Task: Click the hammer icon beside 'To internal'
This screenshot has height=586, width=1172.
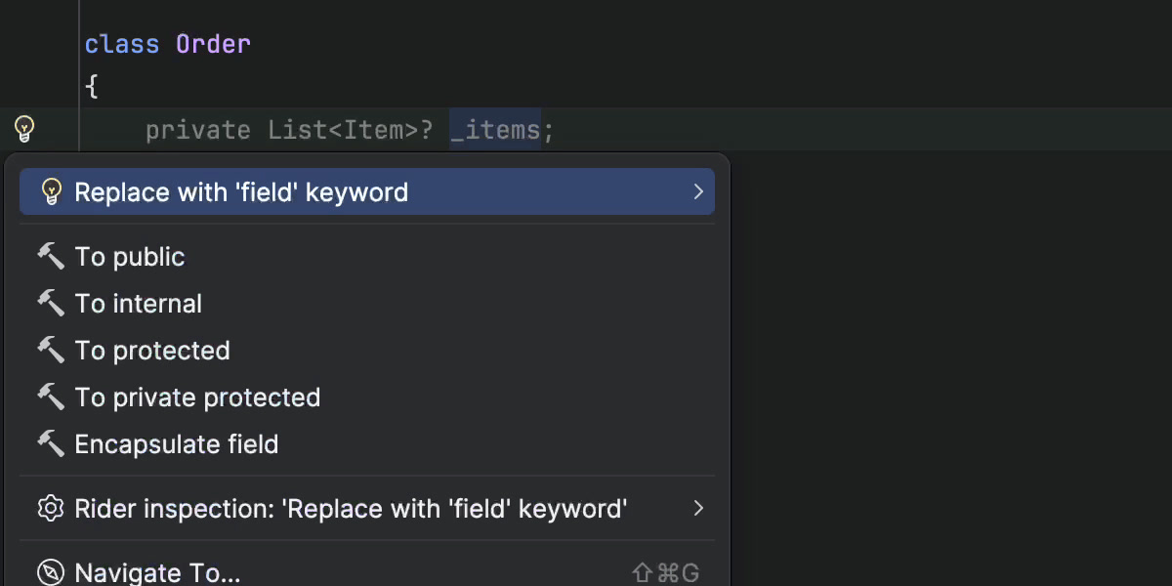Action: (51, 303)
